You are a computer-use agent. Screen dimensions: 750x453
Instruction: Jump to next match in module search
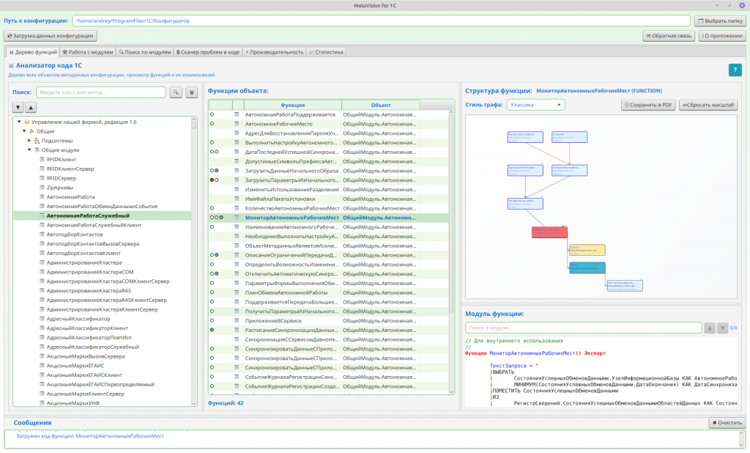pyautogui.click(x=722, y=328)
